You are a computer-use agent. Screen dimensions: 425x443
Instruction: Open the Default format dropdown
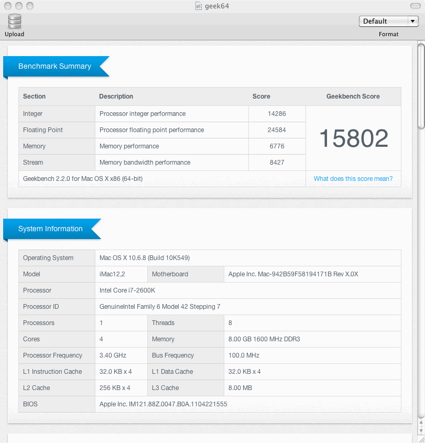click(x=388, y=21)
